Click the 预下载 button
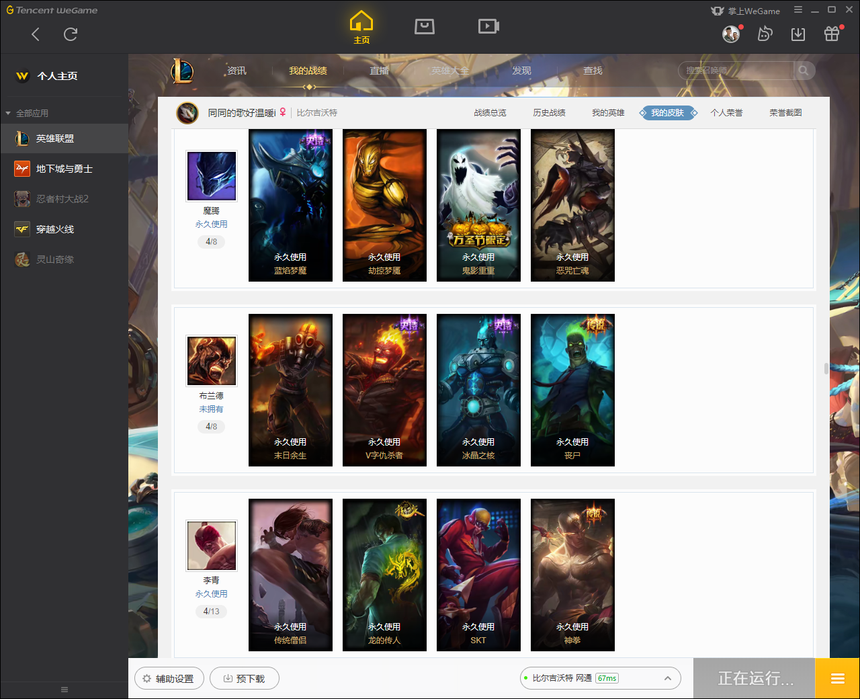The image size is (860, 699). pyautogui.click(x=244, y=679)
